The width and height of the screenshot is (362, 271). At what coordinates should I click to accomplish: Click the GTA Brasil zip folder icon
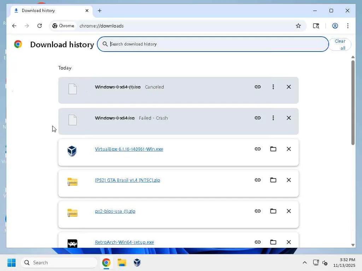click(x=72, y=182)
